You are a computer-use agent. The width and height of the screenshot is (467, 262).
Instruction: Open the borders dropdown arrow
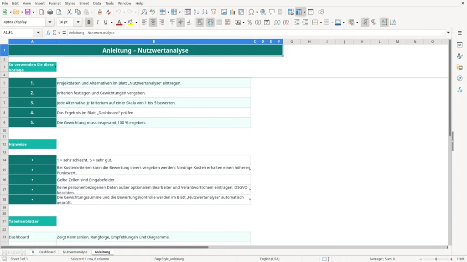(321, 23)
